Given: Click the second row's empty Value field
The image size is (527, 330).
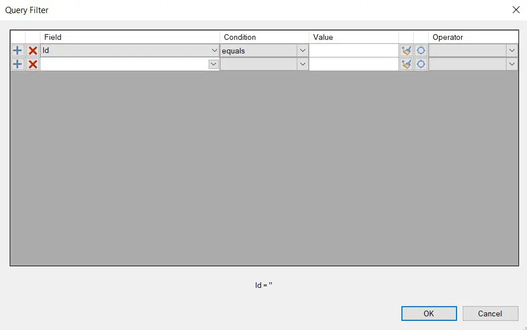Looking at the screenshot, I should tap(352, 64).
